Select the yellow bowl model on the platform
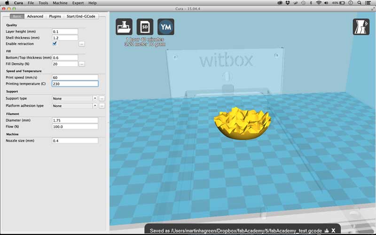This screenshot has height=235, width=376. point(243,123)
